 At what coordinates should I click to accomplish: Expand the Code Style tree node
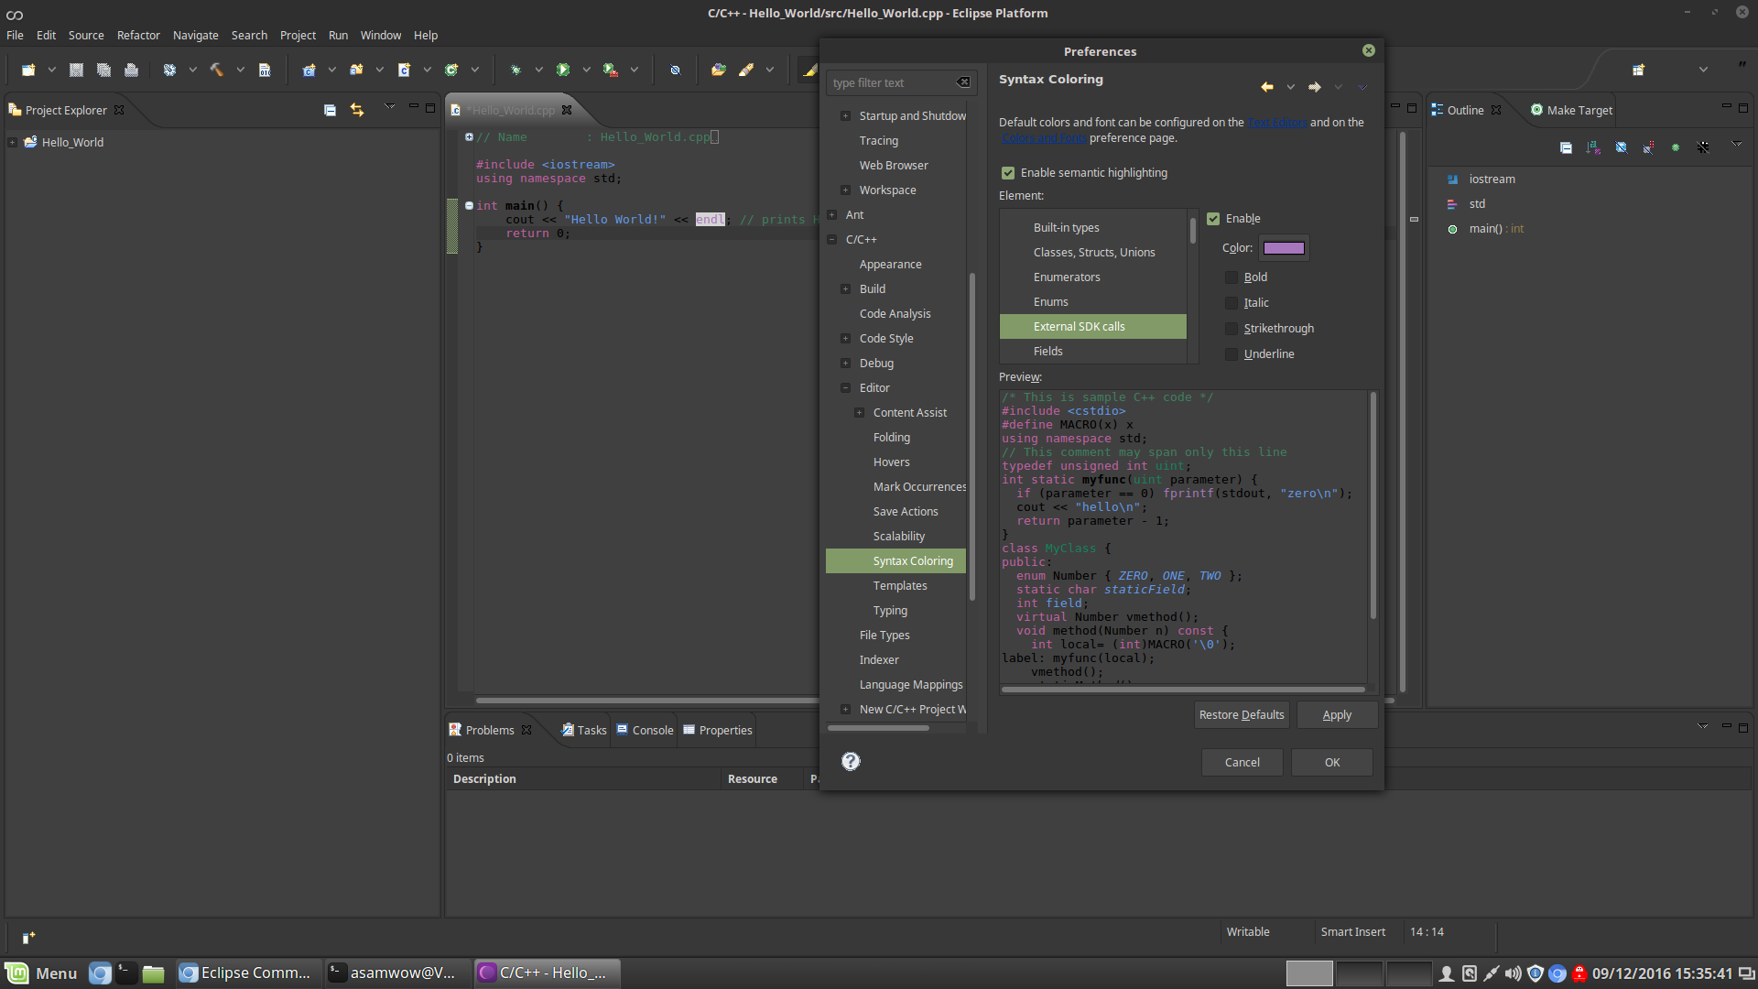point(845,339)
